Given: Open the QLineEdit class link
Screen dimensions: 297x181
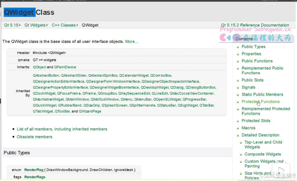Looking at the screenshot, I should click(x=160, y=94).
